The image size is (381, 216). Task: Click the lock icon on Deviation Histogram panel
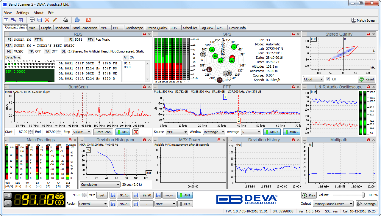click(x=144, y=140)
